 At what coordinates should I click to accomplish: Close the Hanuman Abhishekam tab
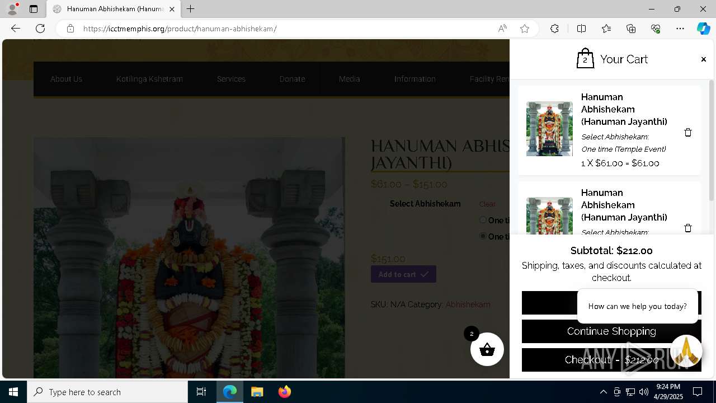(172, 9)
